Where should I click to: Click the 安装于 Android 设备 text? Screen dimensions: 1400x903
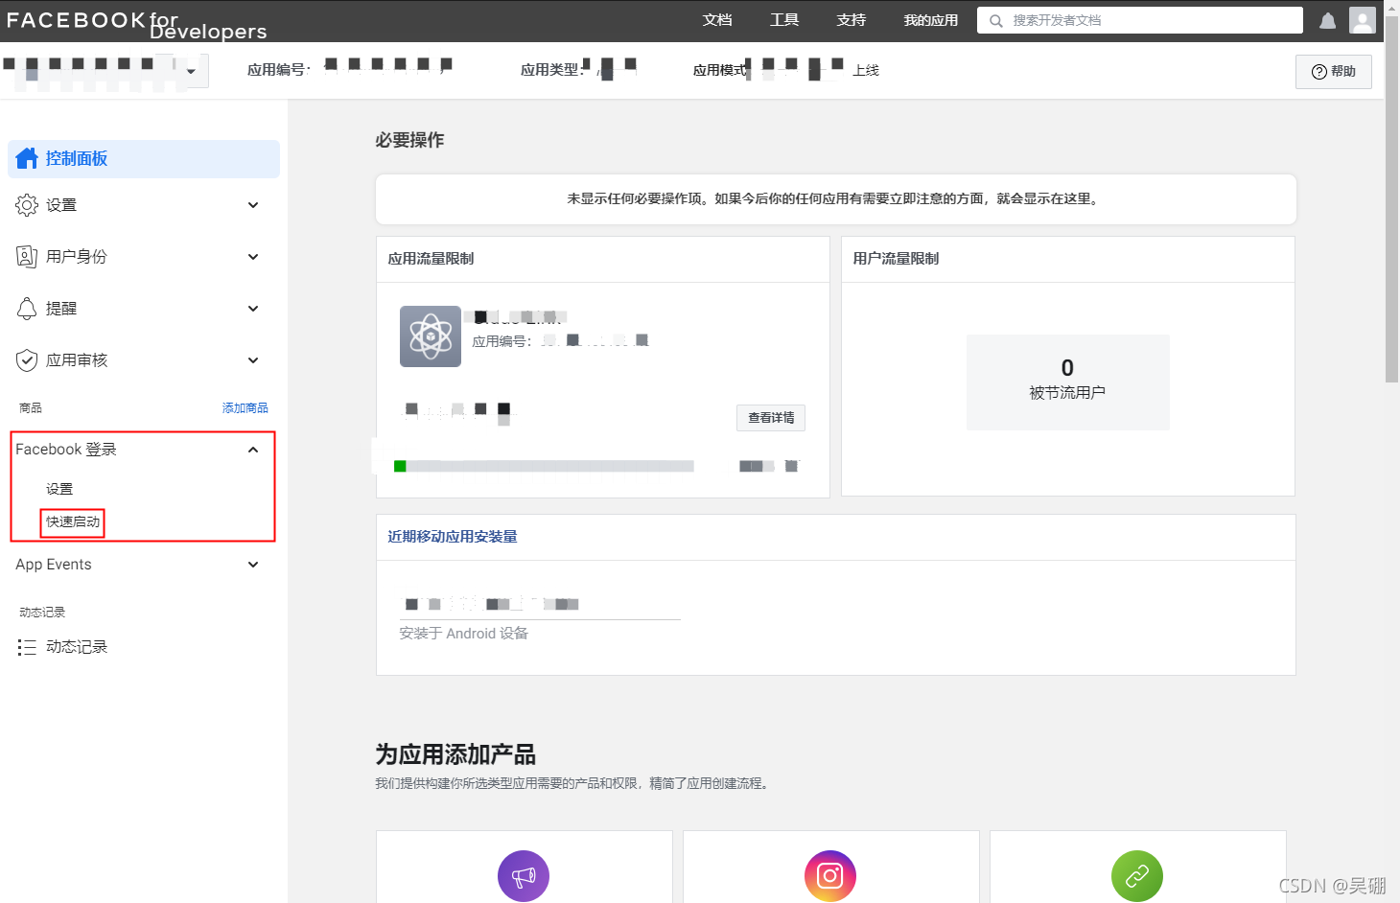point(464,634)
